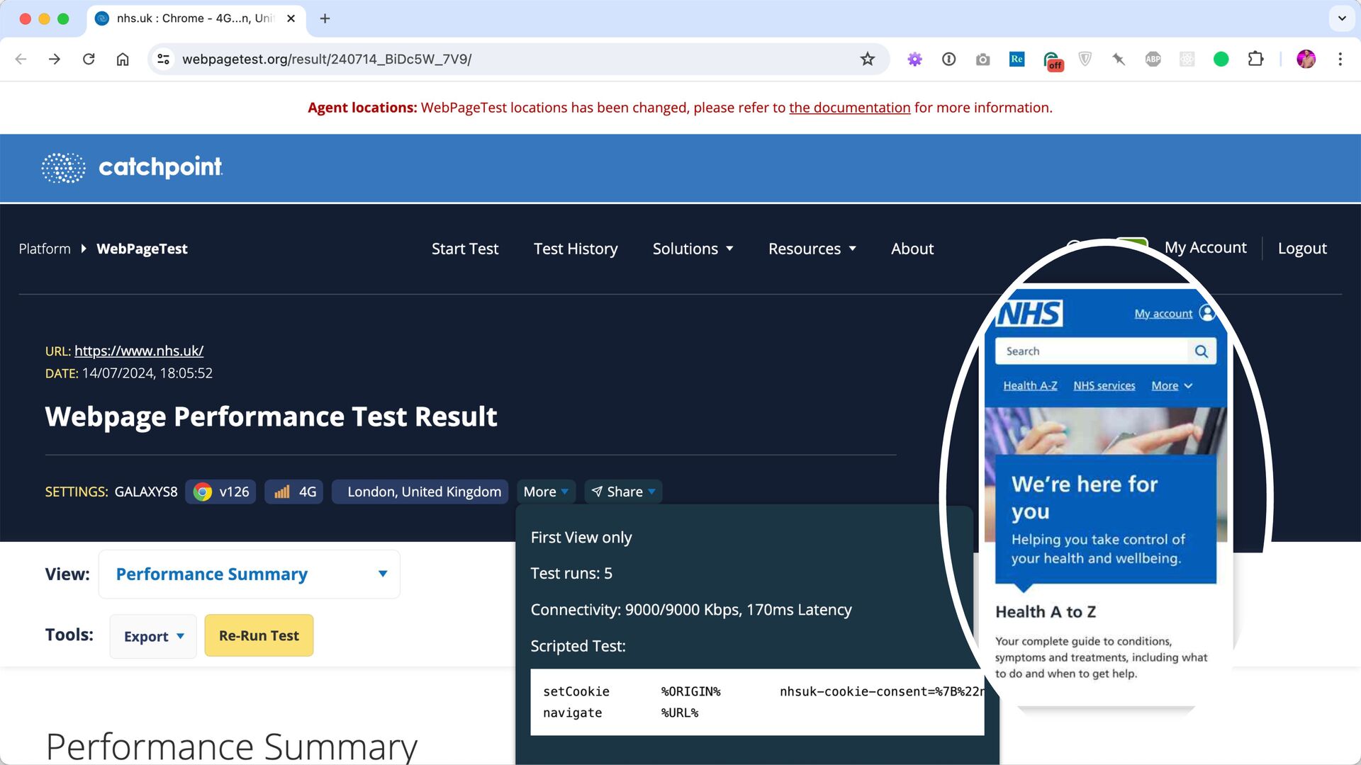Expand the Resources menu

[x=812, y=249]
